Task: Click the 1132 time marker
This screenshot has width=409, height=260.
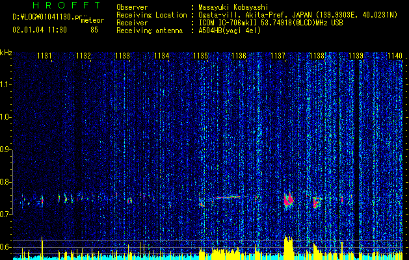Action: click(83, 55)
